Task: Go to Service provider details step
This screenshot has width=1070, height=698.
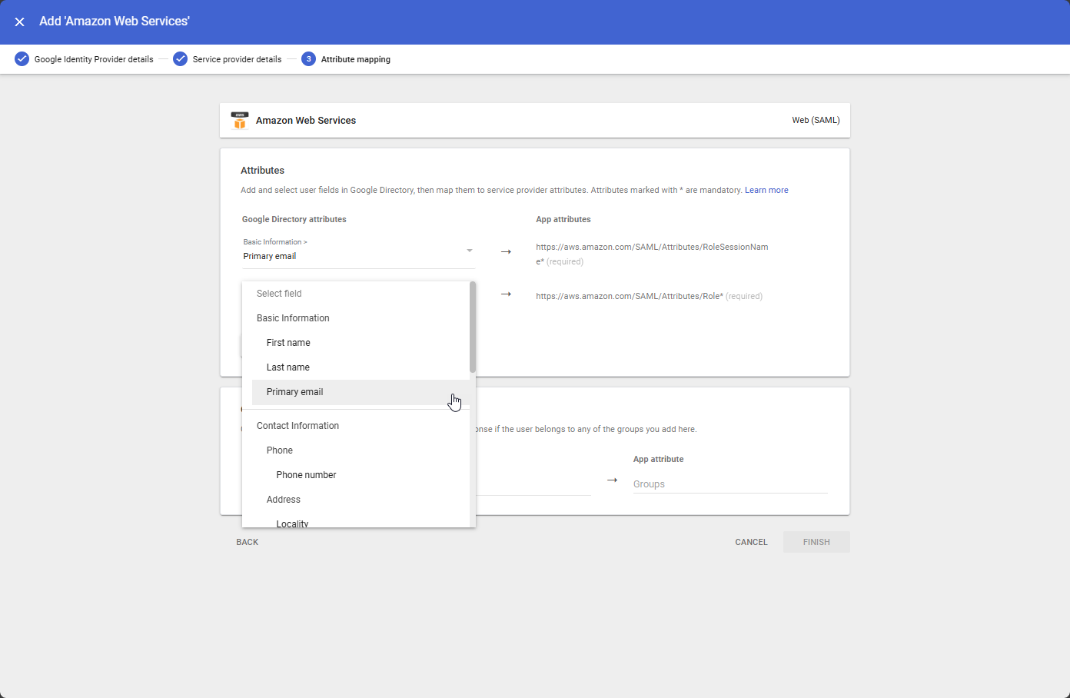Action: click(x=237, y=59)
